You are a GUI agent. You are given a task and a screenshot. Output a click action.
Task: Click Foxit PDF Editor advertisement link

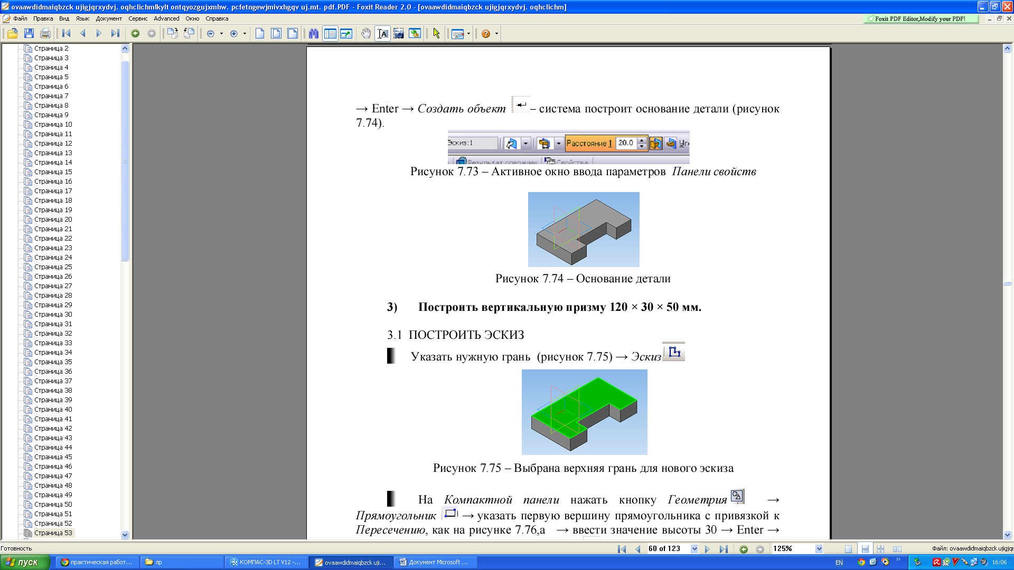click(920, 18)
